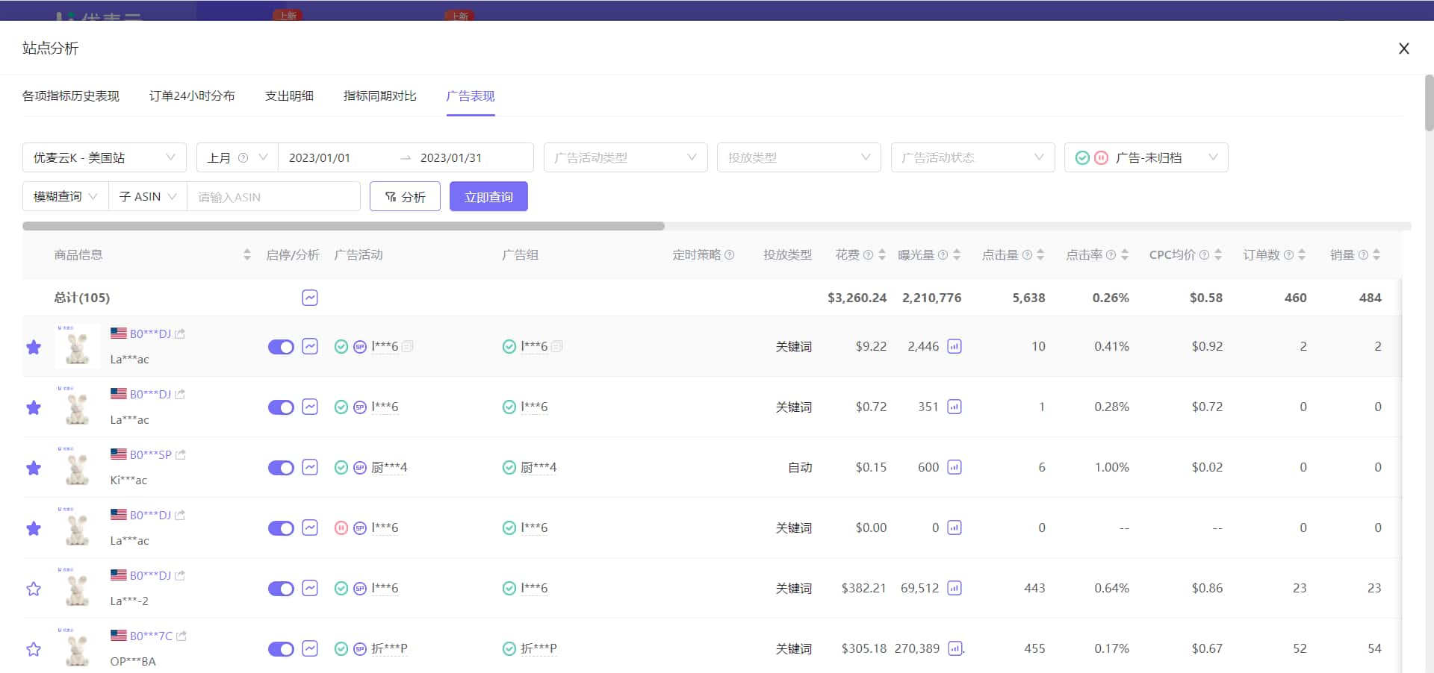The image size is (1434, 673).
Task: Open exposure chart icon beside 69,512
Action: (955, 588)
